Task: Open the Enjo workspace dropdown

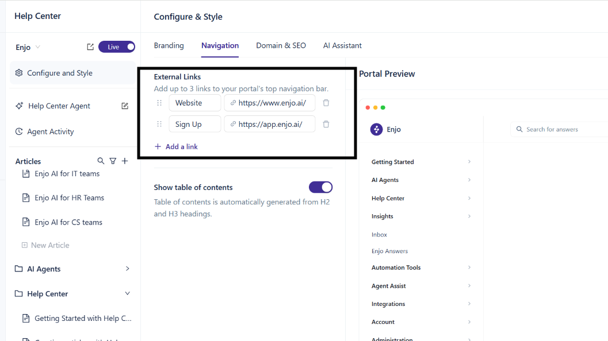Action: 28,47
